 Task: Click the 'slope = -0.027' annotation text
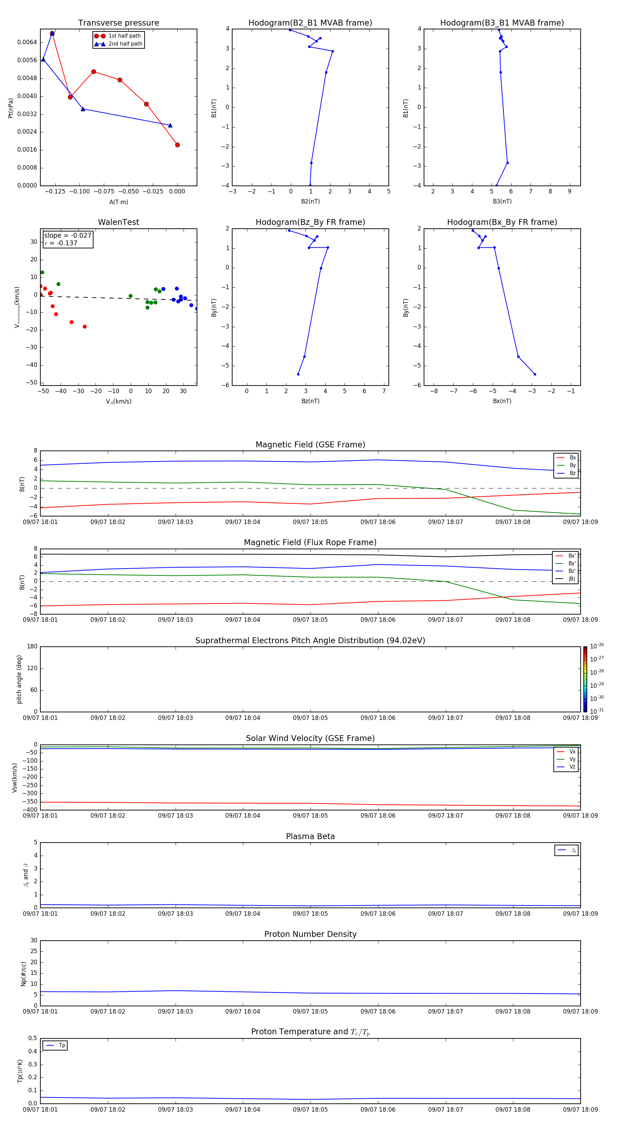[x=68, y=236]
